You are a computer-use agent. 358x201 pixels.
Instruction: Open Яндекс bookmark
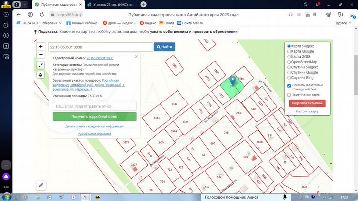coord(148,23)
